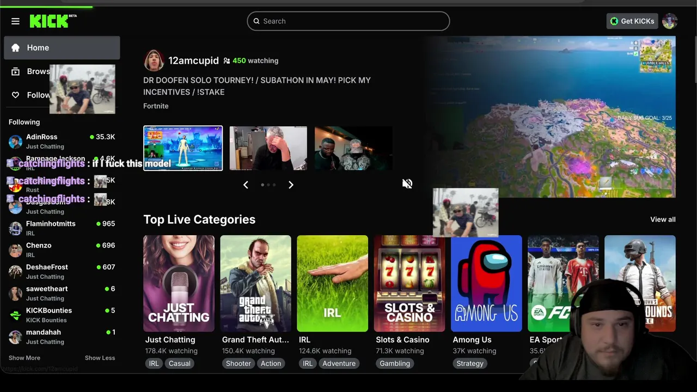
Task: Open DeshaeFrost channel avatar
Action: (16, 272)
